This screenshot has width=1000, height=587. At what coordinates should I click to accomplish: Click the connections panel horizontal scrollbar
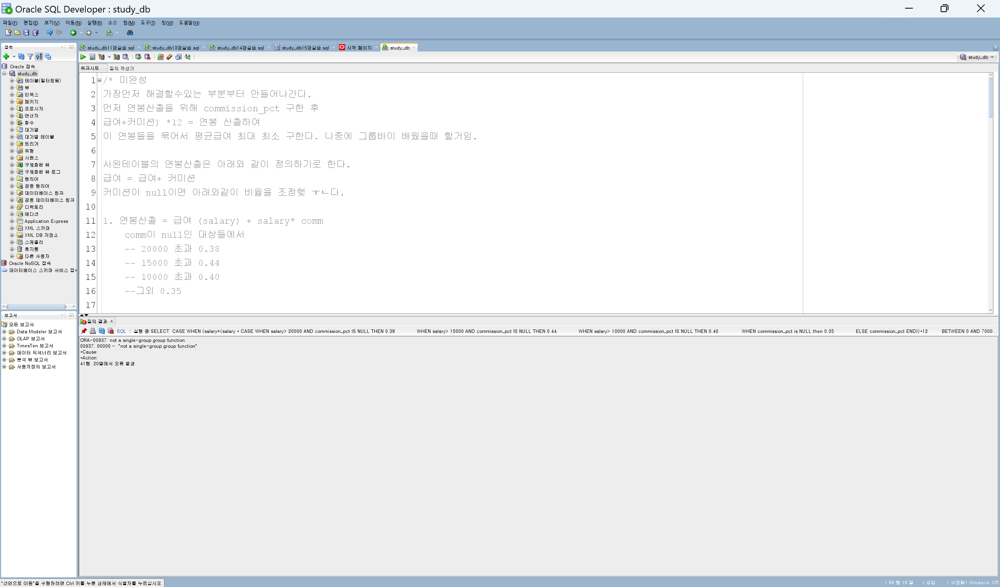click(36, 307)
